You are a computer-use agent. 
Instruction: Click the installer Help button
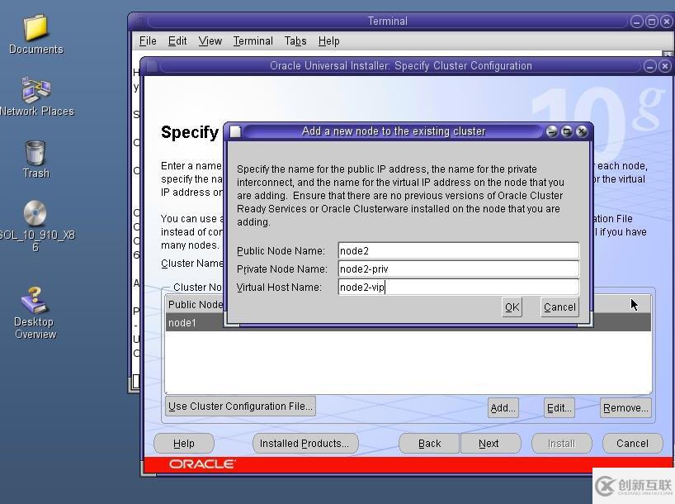click(184, 443)
